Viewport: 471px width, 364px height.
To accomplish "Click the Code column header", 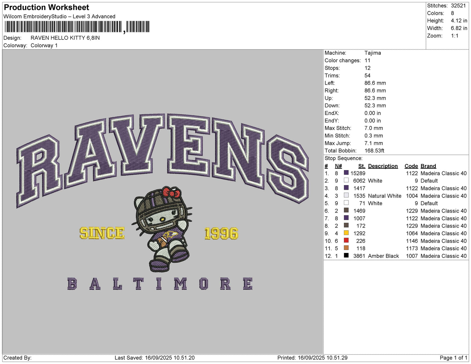I will click(x=411, y=166).
